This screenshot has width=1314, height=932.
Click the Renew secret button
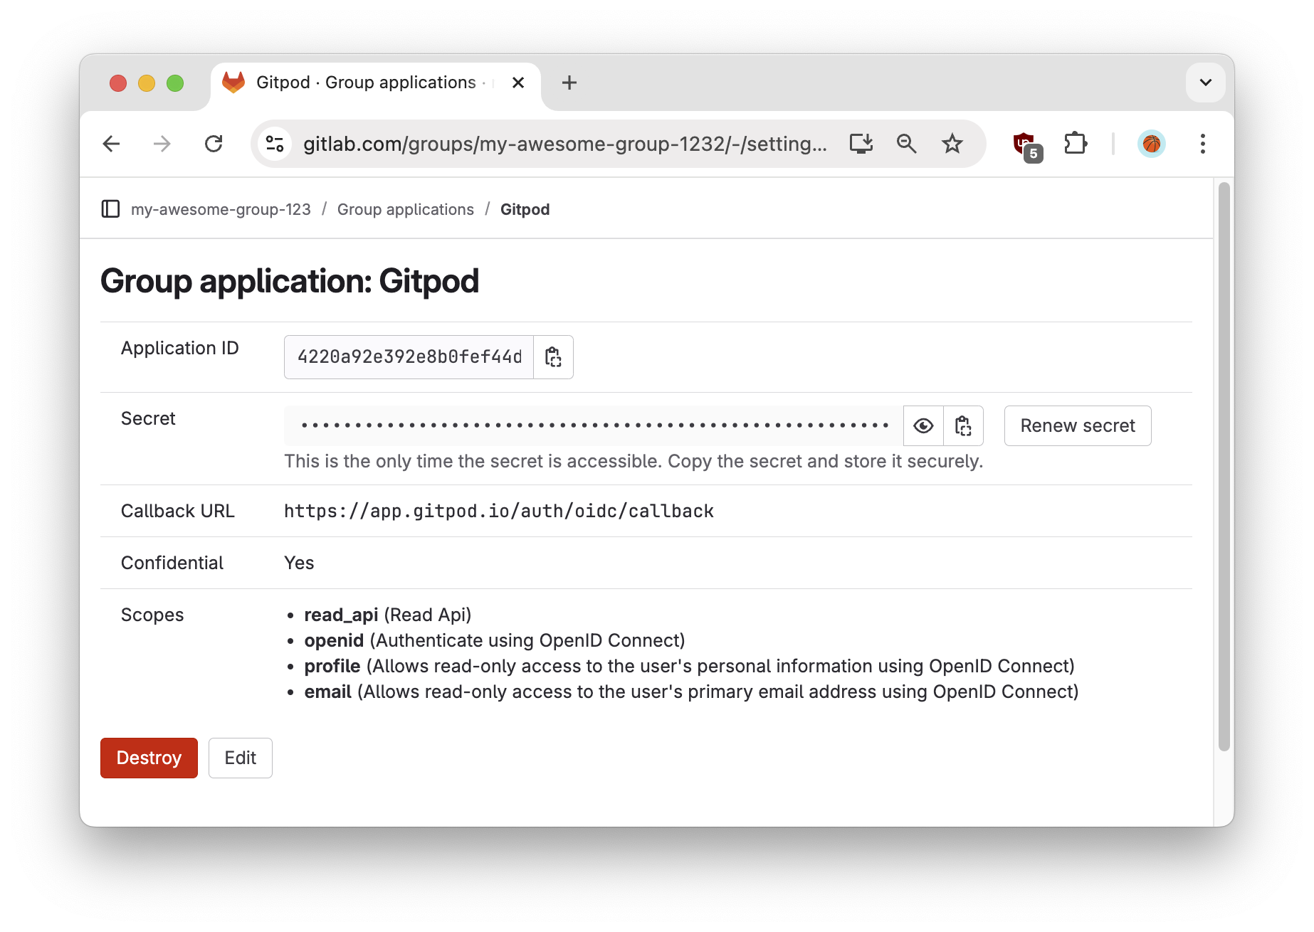pos(1078,426)
